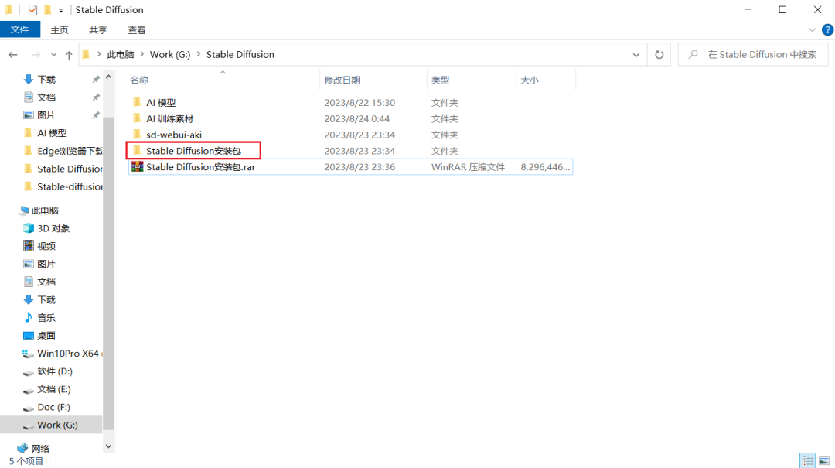Sort by the 大小 column header
The image size is (835, 468).
pos(530,80)
